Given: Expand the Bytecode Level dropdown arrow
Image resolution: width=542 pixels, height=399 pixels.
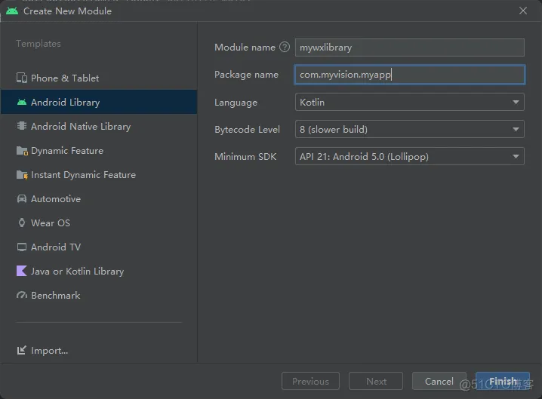Looking at the screenshot, I should [x=516, y=129].
